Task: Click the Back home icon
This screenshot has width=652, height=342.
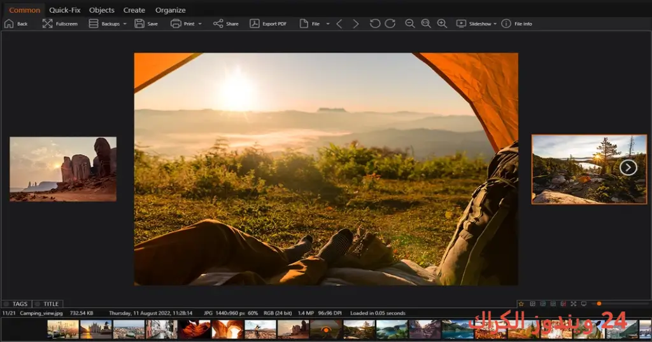Action: [9, 24]
